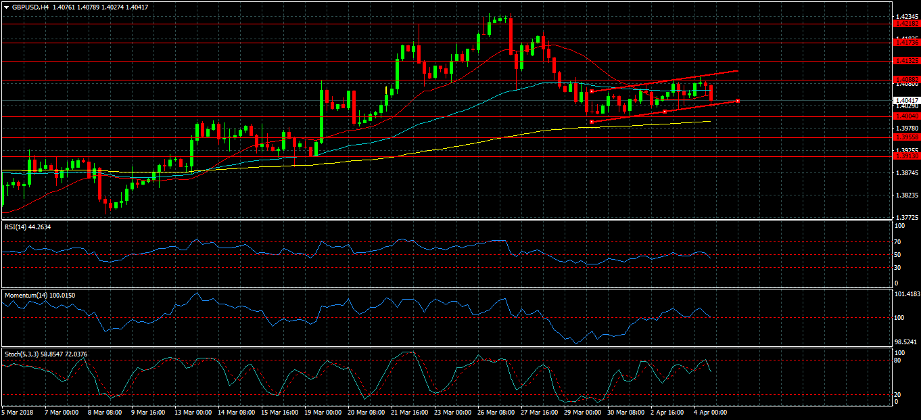
Task: Click the 26 Mar 08:00 time axis label
Action: [x=497, y=411]
